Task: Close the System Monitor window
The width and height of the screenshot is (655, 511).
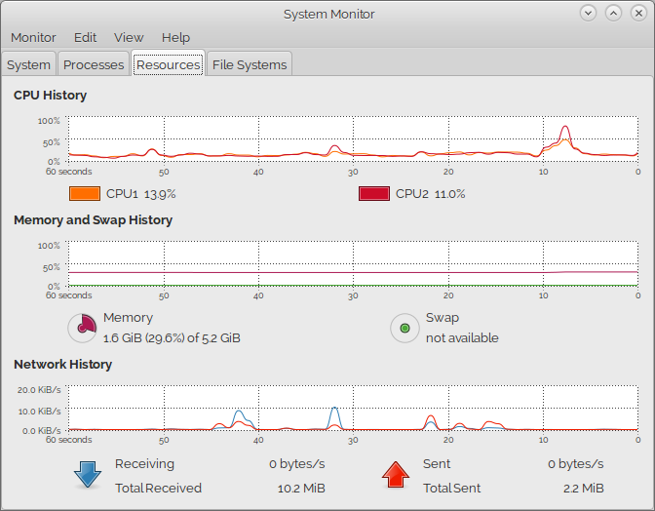Action: (x=638, y=13)
